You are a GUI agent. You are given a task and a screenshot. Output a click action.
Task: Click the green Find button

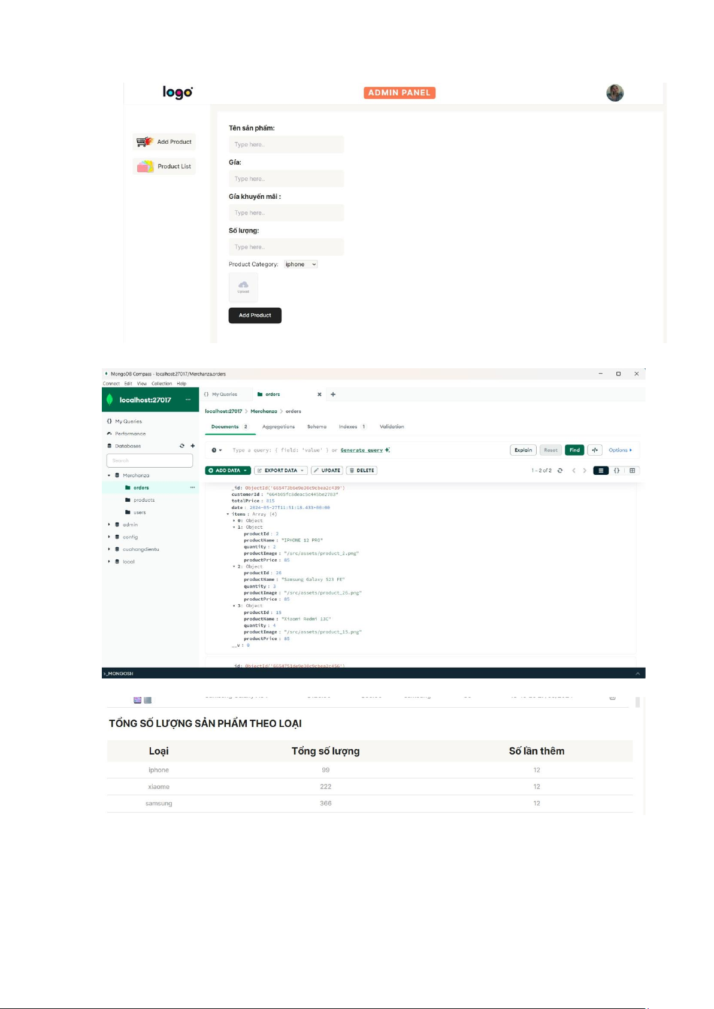point(574,450)
